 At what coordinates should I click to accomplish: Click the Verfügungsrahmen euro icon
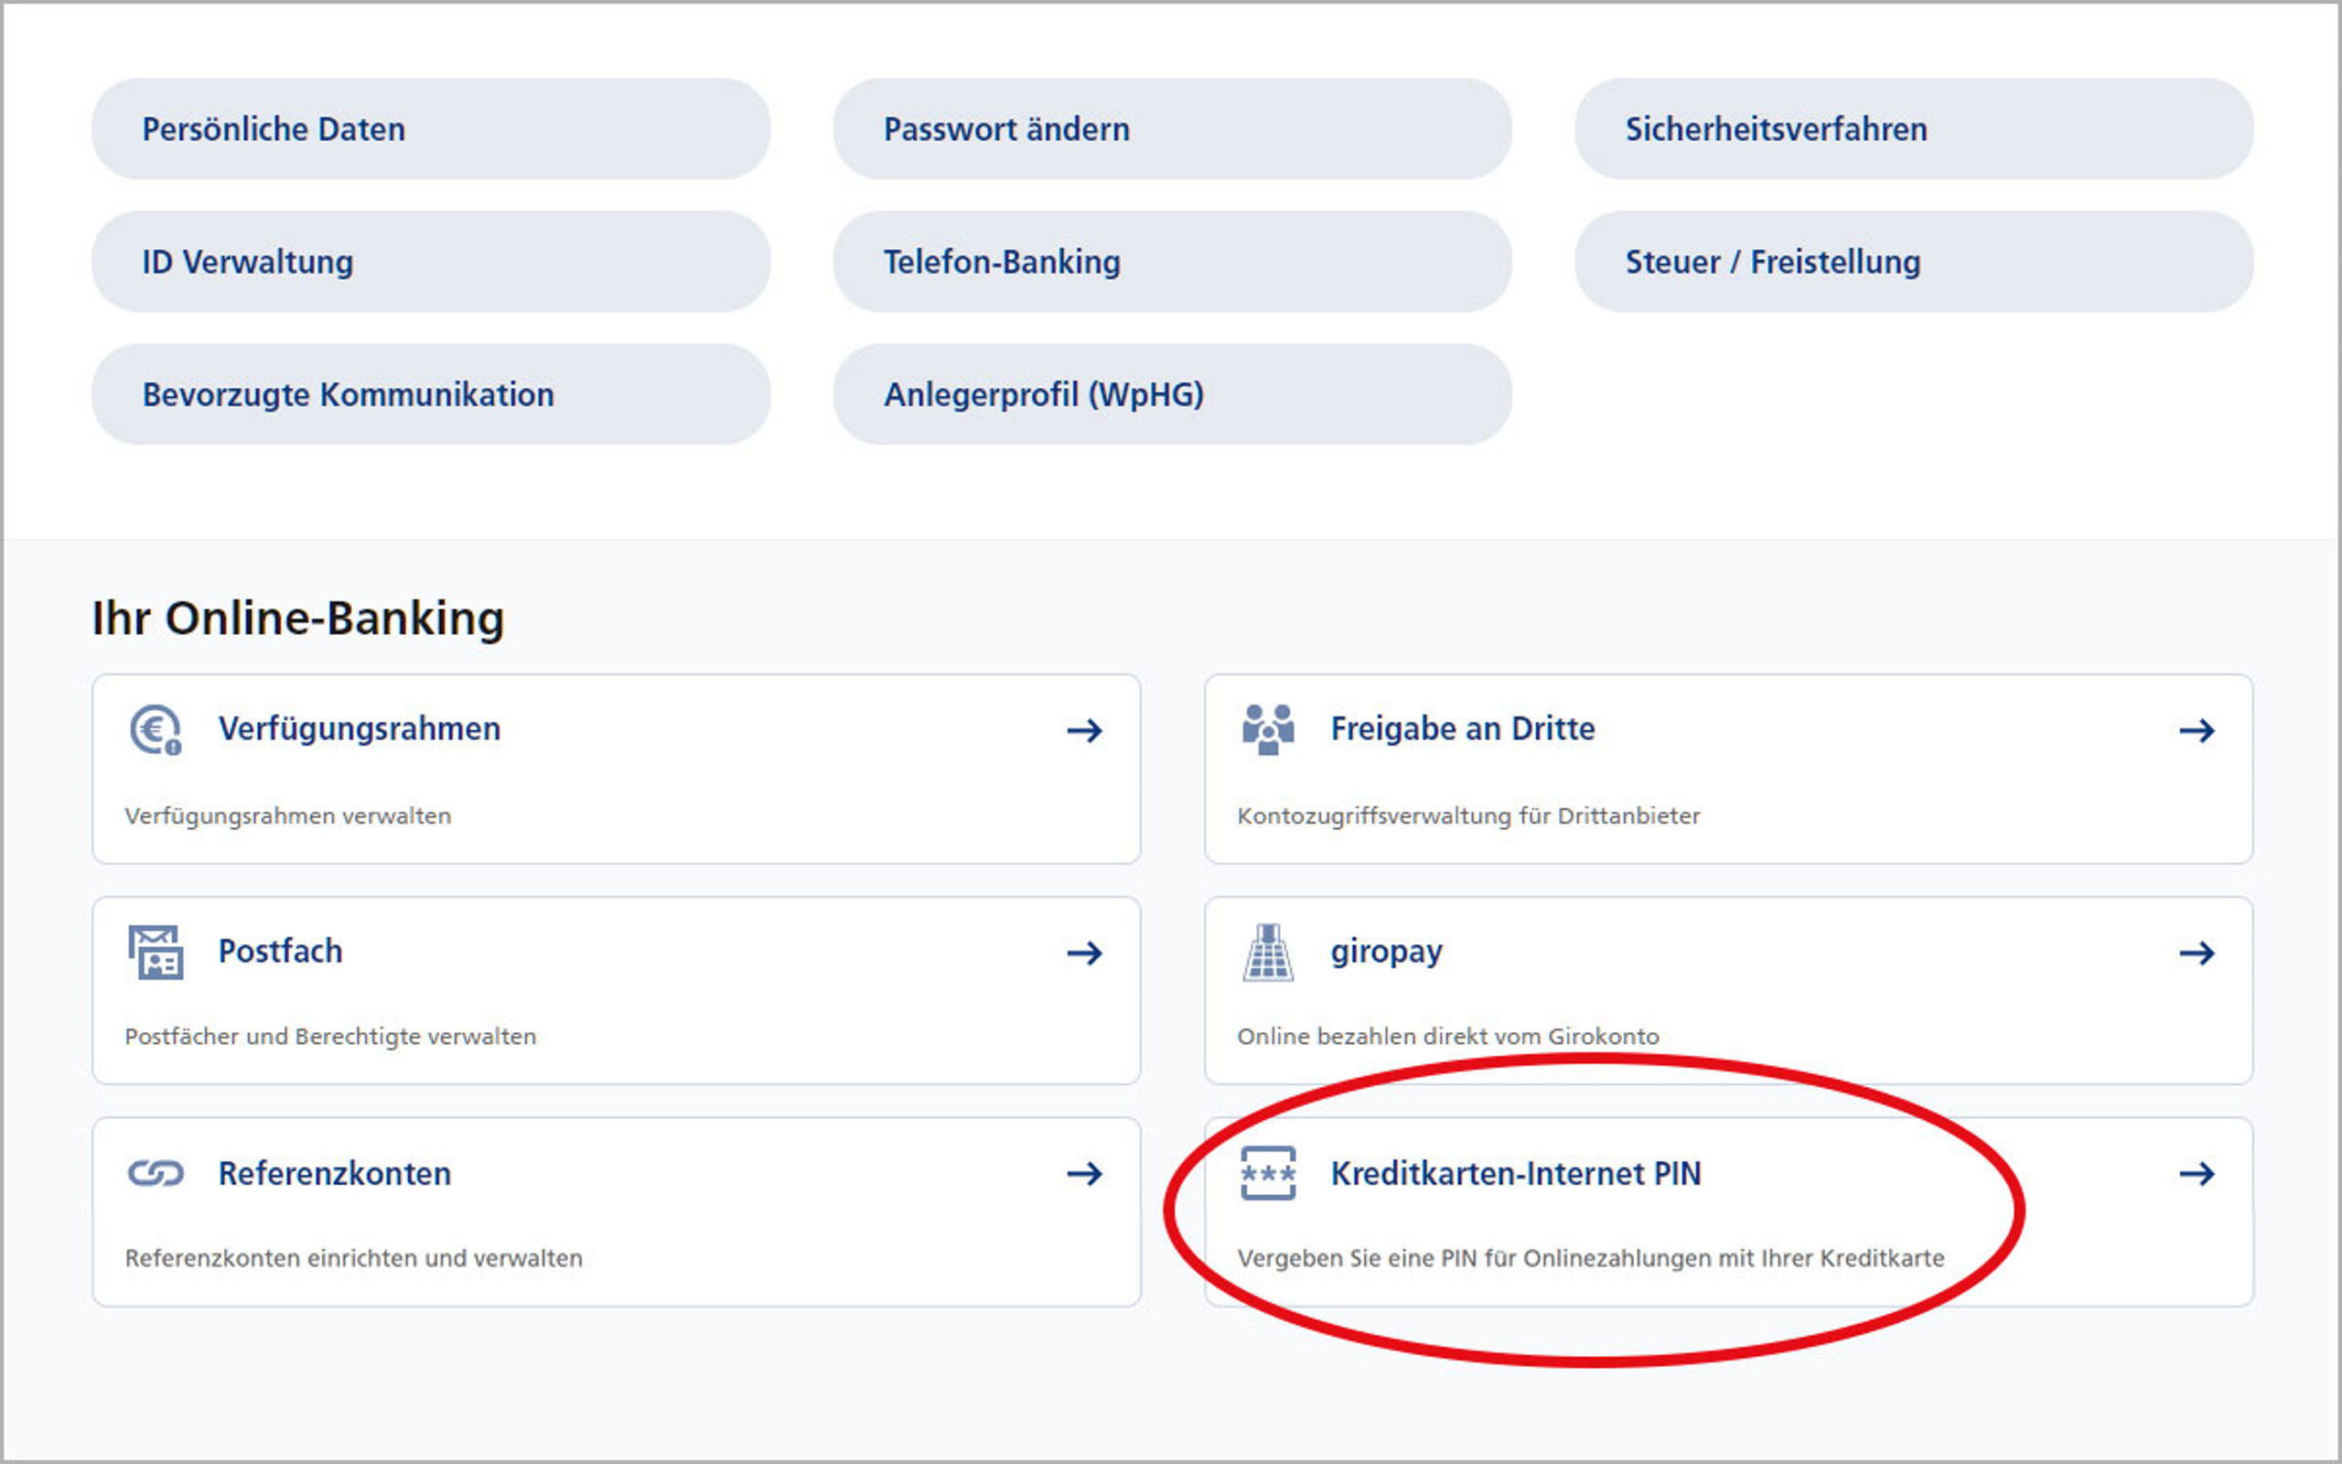(155, 730)
